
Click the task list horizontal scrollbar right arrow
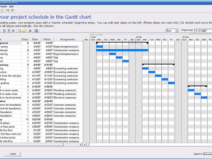click(81, 145)
